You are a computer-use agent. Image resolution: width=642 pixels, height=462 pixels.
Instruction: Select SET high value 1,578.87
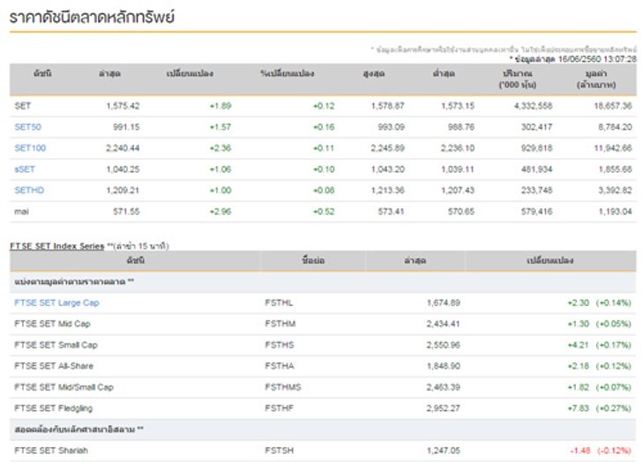click(388, 106)
